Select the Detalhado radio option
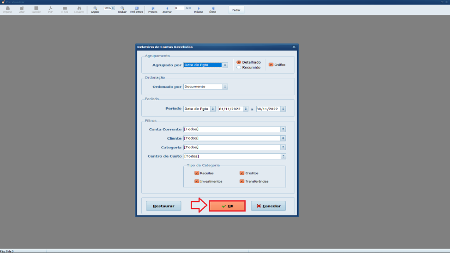The image size is (450, 253). [x=239, y=62]
